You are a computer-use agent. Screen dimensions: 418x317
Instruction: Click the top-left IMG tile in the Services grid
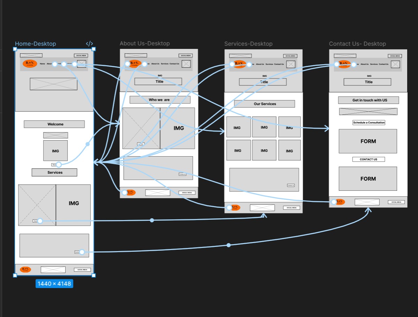tap(238, 127)
